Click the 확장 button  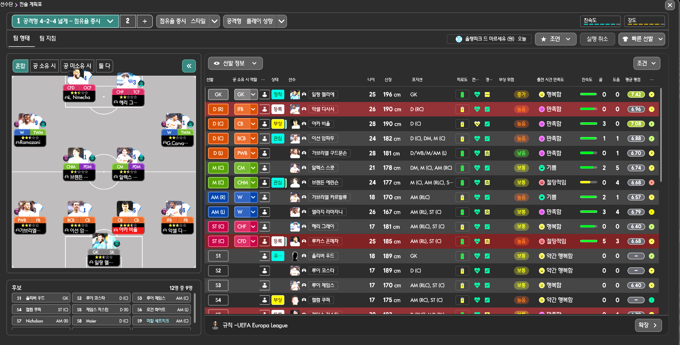click(648, 325)
